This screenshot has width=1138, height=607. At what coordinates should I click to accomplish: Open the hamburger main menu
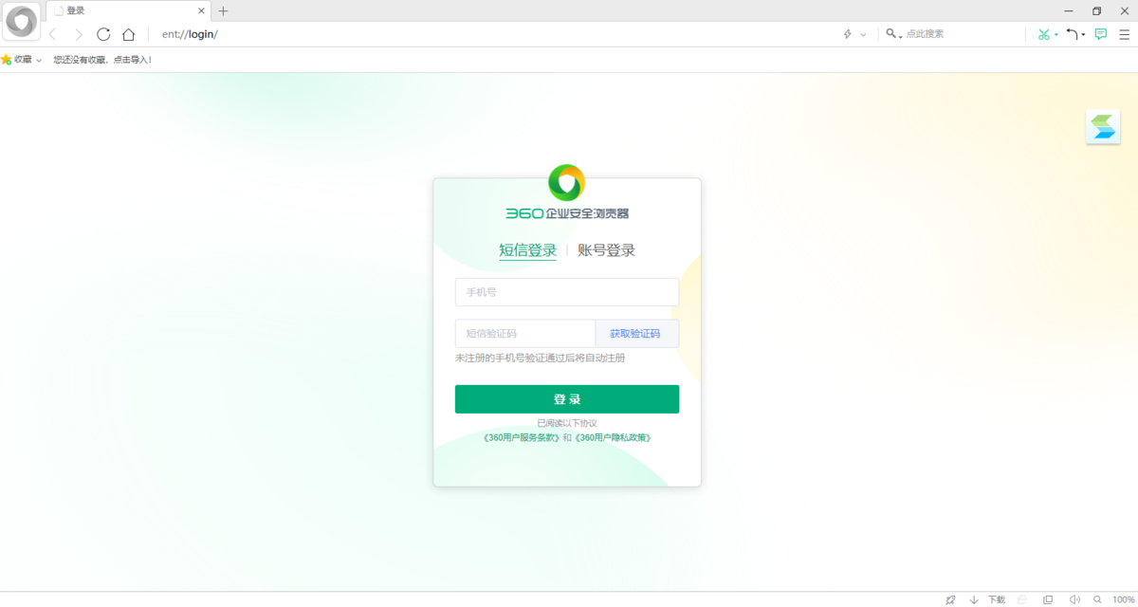tap(1124, 34)
